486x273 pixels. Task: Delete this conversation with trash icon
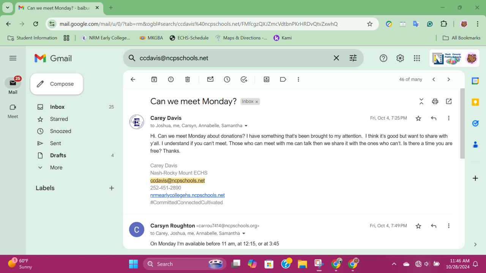pos(188,79)
